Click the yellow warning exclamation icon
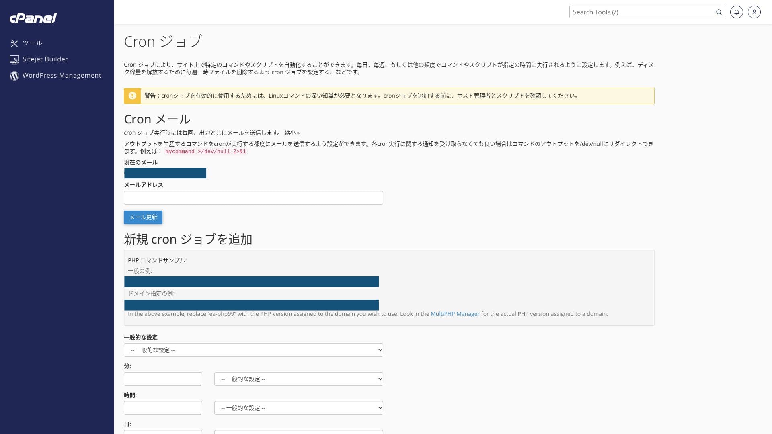 (132, 96)
